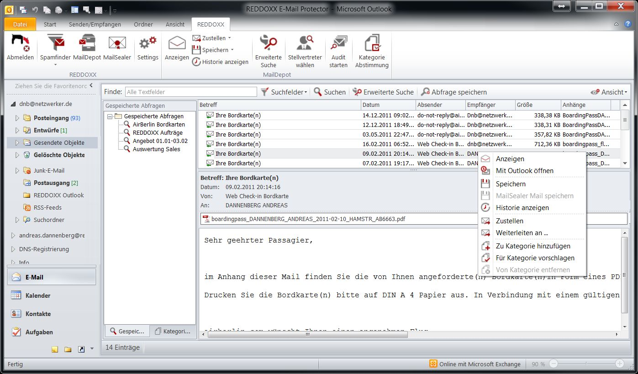Open the Notes icon in navigation footer
This screenshot has width=638, height=374.
55,349
